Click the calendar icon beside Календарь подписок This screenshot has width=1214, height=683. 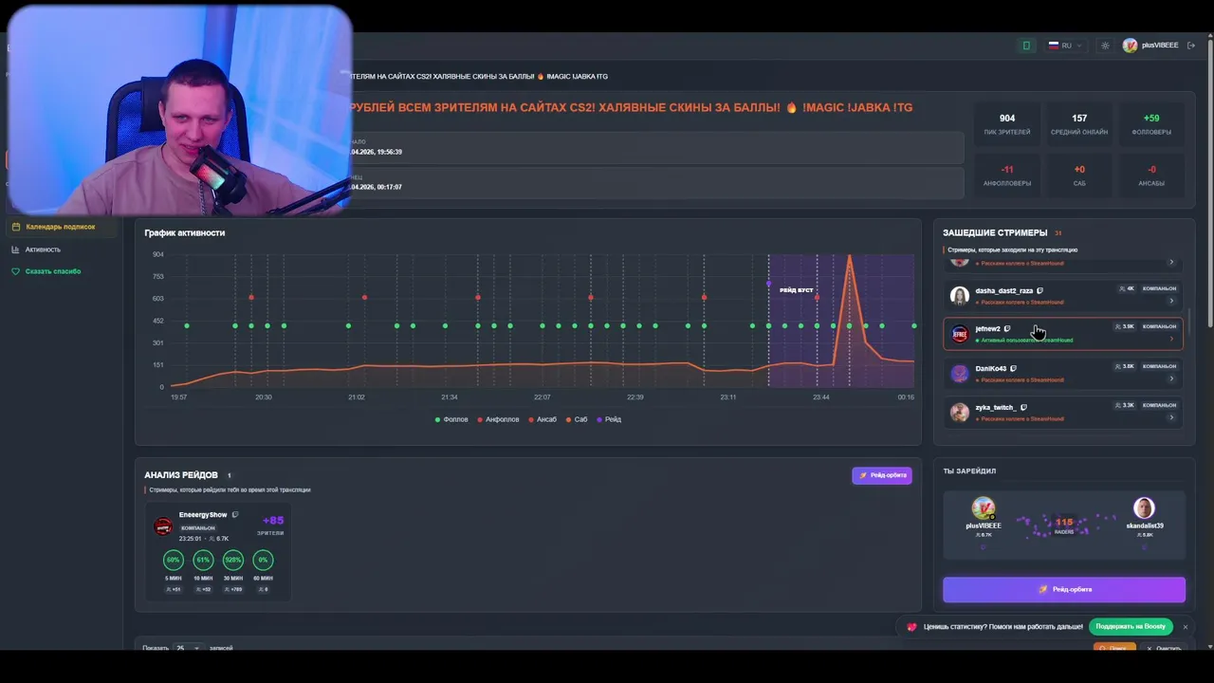point(16,227)
